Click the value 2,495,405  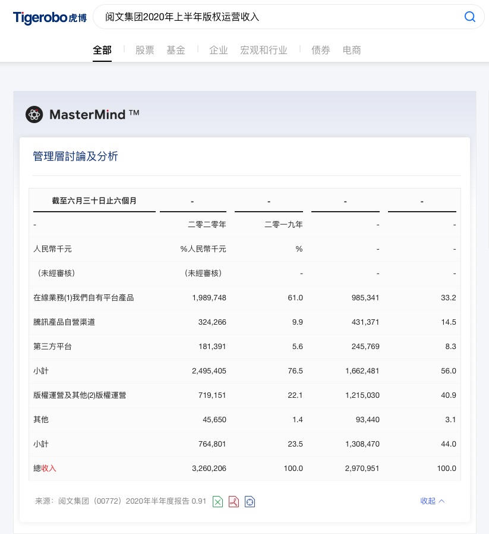pos(209,371)
